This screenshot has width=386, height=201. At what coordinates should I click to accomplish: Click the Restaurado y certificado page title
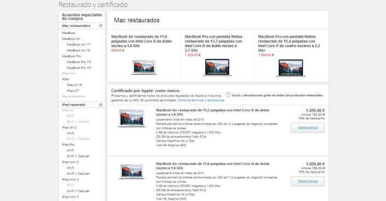[93, 5]
